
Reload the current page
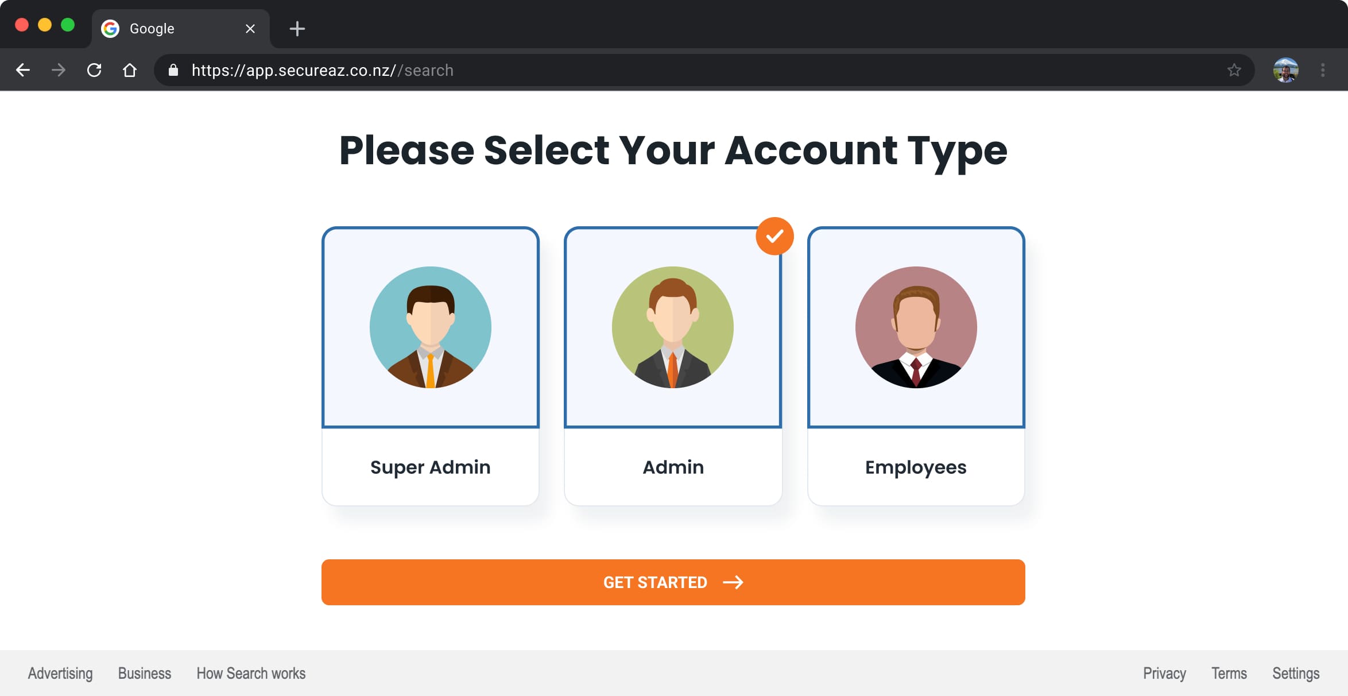point(94,70)
